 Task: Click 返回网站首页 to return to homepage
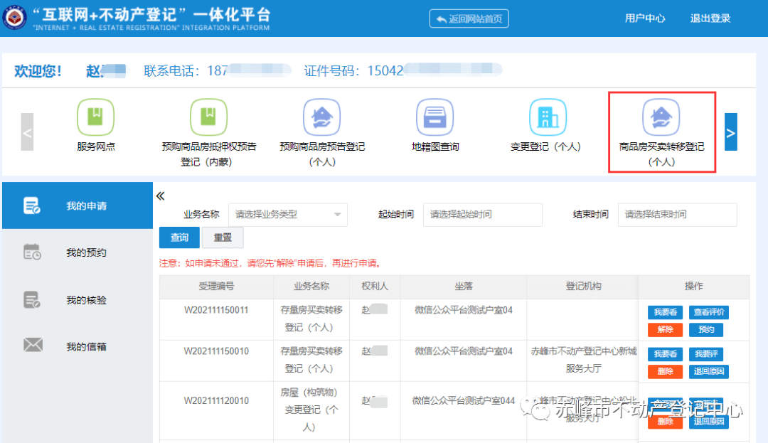(469, 18)
